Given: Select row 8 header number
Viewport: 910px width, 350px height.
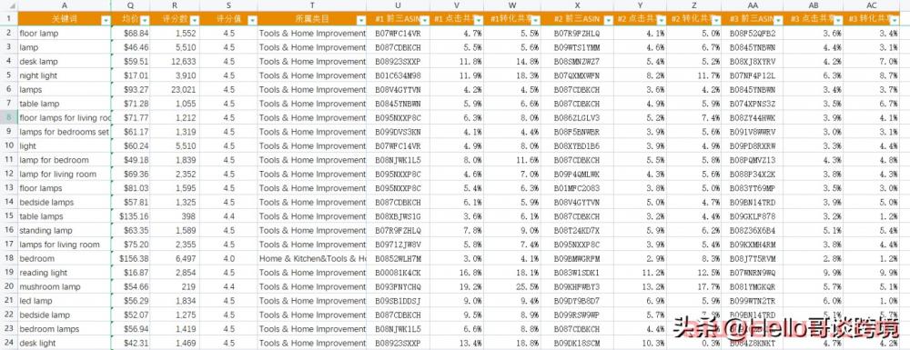Looking at the screenshot, I should 9,117.
